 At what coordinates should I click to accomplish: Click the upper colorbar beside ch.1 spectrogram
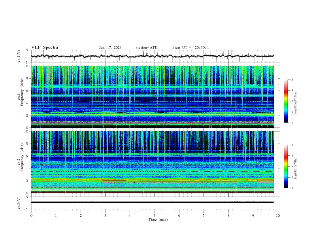point(286,101)
